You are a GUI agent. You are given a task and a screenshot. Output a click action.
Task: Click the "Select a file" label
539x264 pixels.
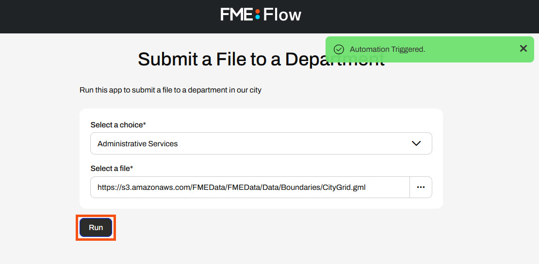coord(110,169)
